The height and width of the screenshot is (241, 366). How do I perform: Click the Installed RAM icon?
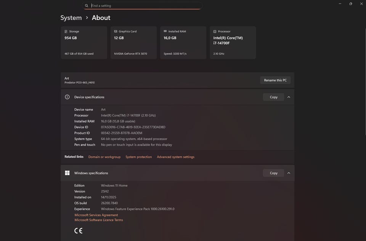pos(165,31)
